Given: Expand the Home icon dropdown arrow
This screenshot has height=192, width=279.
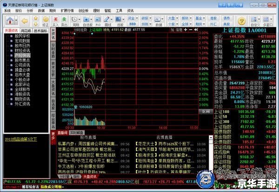Looking at the screenshot, I should 16,20.
